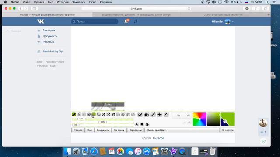The image size is (280, 157).
Task: Select the green square brush tool
Action: (x=94, y=114)
